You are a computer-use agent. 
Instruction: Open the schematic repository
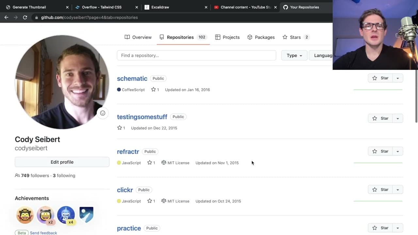click(132, 78)
